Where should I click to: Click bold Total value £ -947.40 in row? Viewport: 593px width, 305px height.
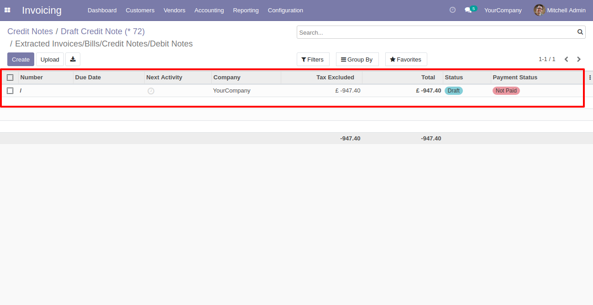(429, 91)
